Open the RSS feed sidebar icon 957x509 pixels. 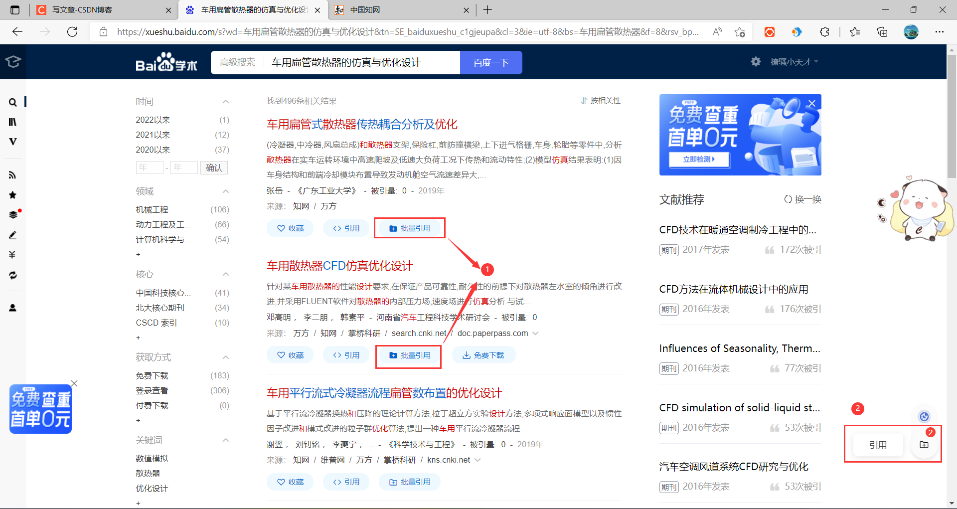[x=13, y=175]
